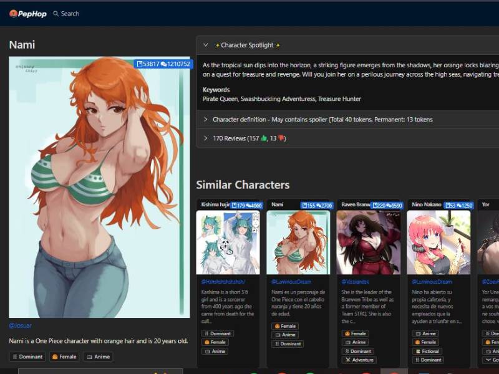Expand the 170 Reviews section
Screen dimensions: 499x374
click(x=206, y=138)
